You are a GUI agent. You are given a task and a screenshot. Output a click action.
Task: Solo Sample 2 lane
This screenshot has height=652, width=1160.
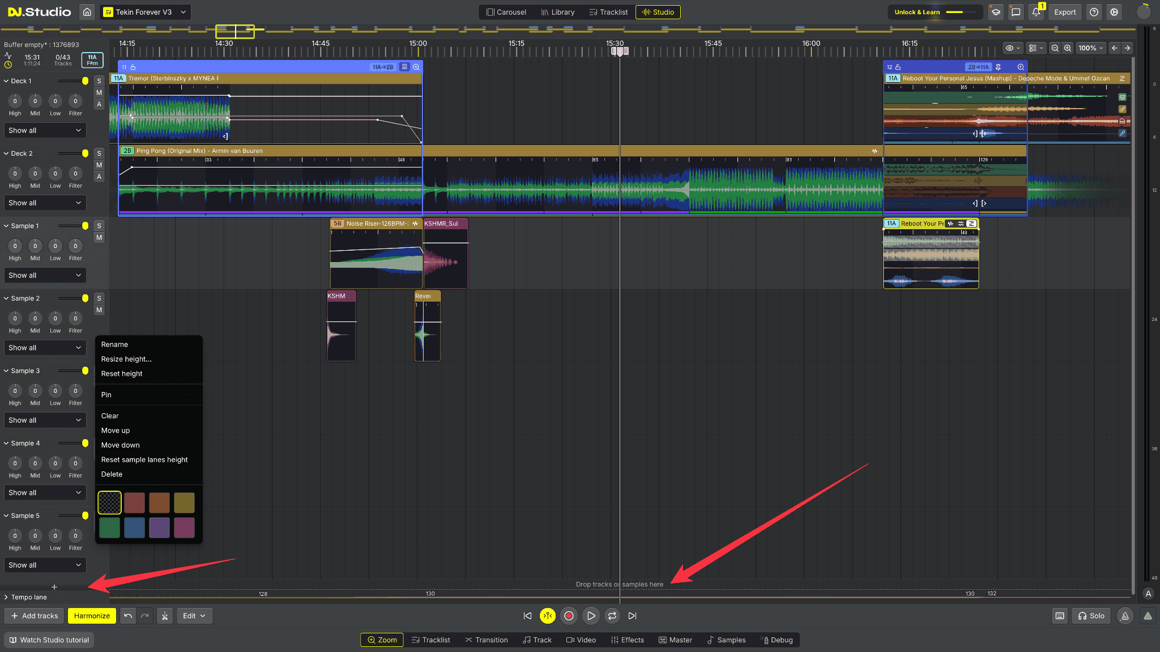tap(99, 298)
